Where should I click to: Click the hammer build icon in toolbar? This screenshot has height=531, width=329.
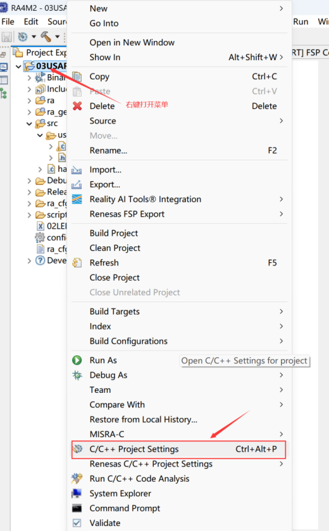[x=46, y=37]
